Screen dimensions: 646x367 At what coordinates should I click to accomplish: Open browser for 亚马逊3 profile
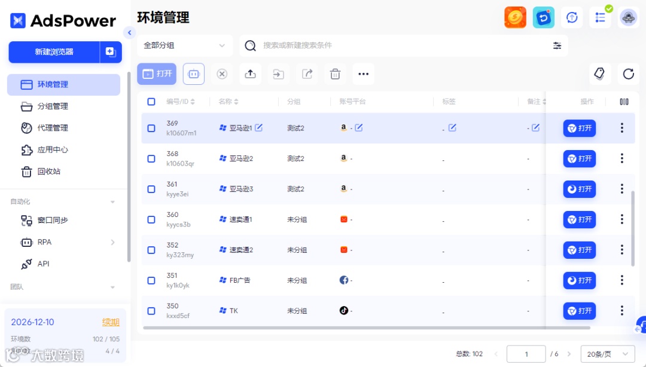tap(579, 189)
